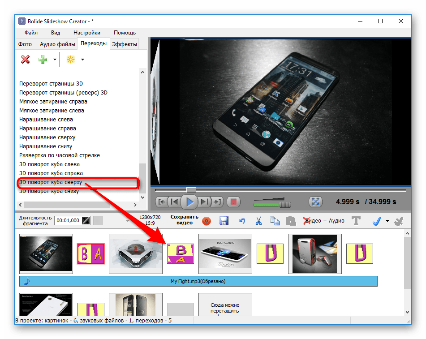426x339 pixels.
Task: Click the jump to end playback button
Action: point(217,202)
